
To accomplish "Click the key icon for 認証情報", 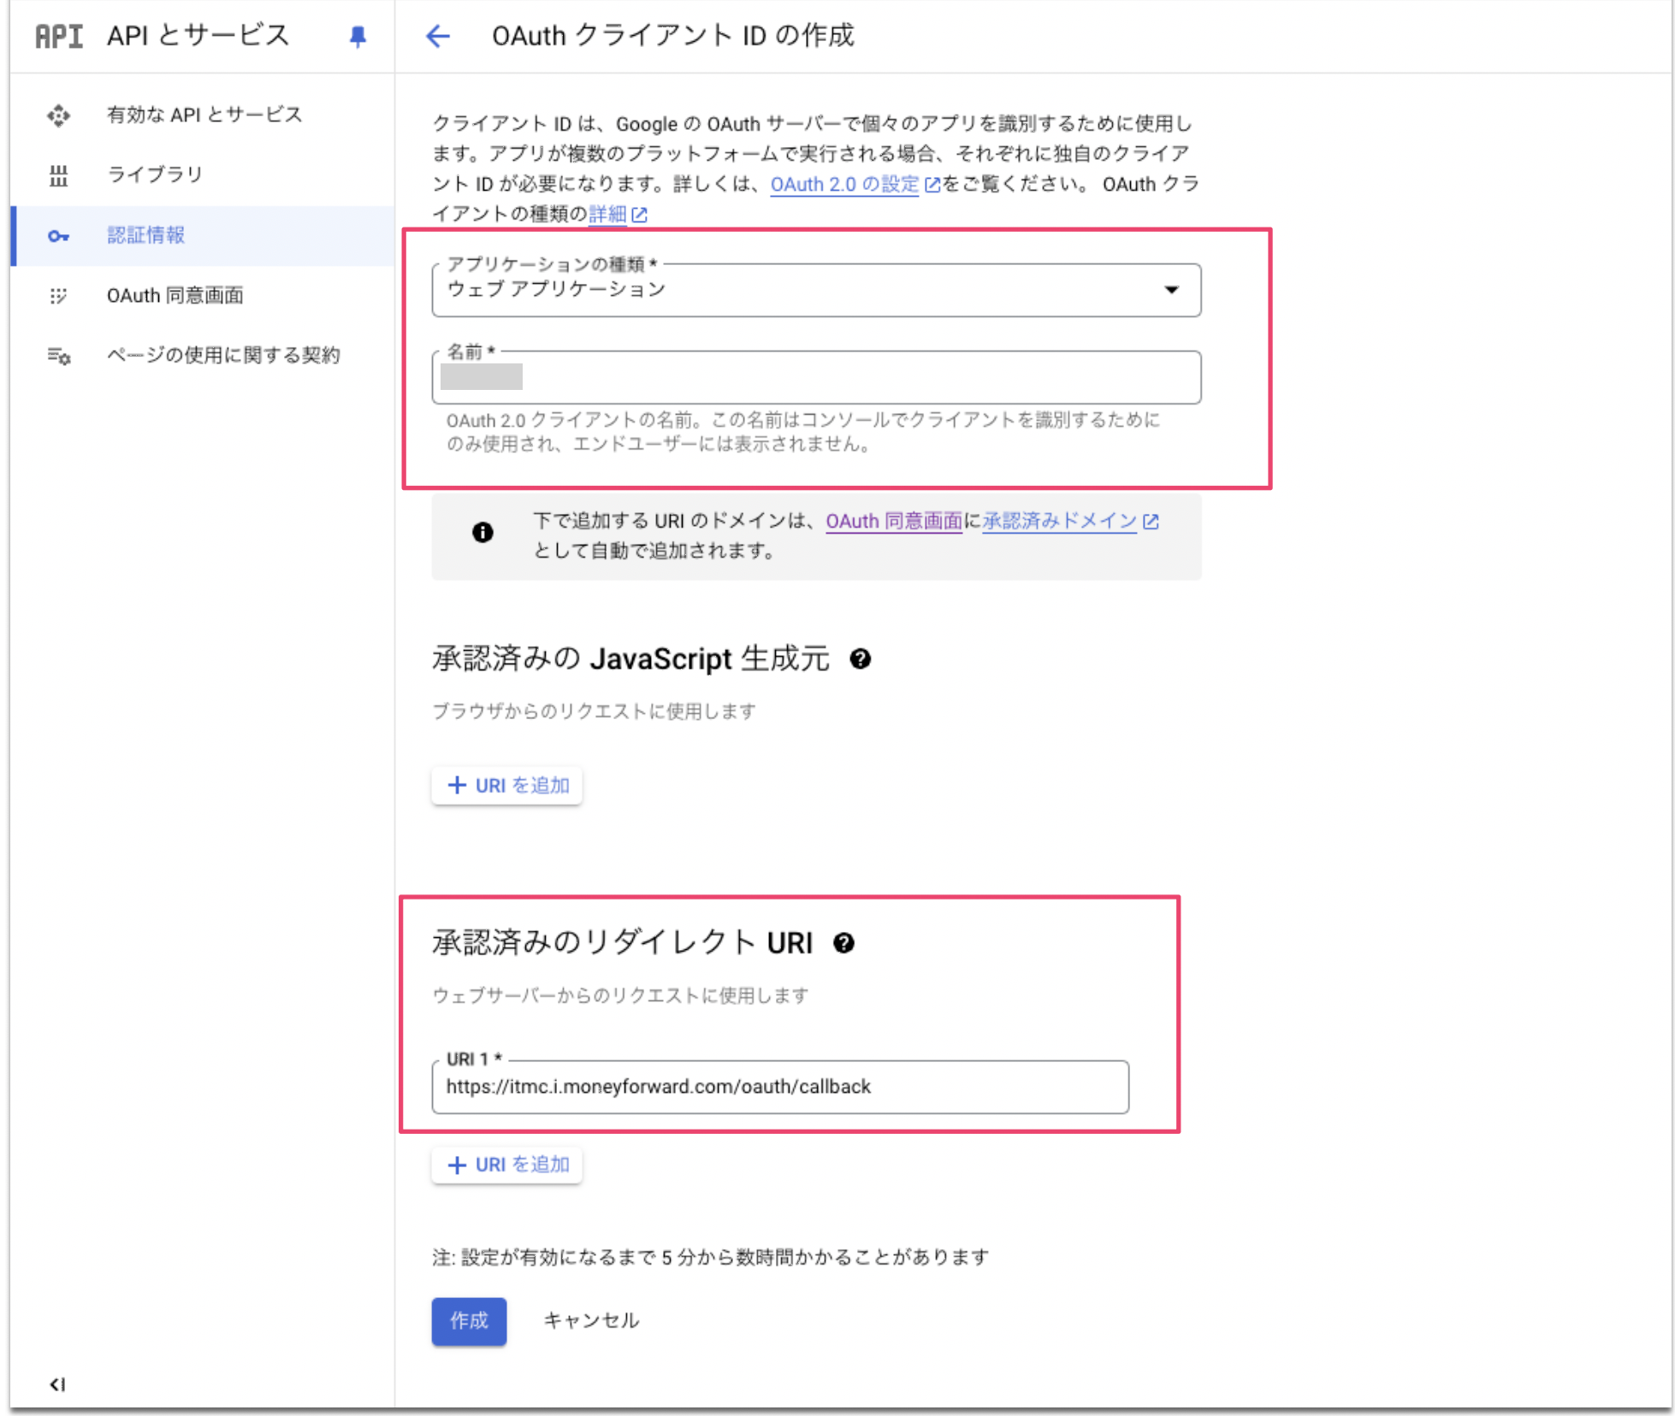I will click(58, 236).
